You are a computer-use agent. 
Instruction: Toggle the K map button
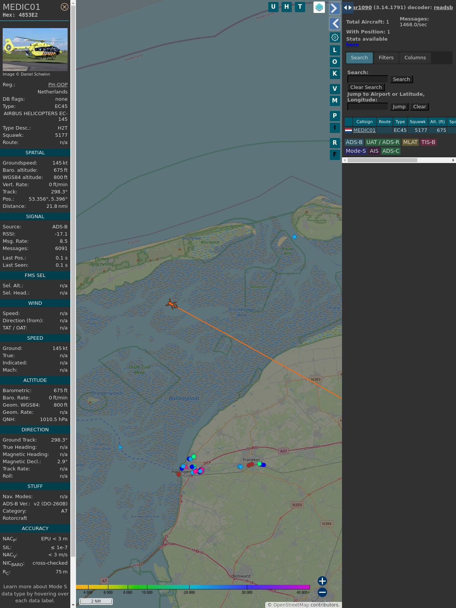click(335, 74)
